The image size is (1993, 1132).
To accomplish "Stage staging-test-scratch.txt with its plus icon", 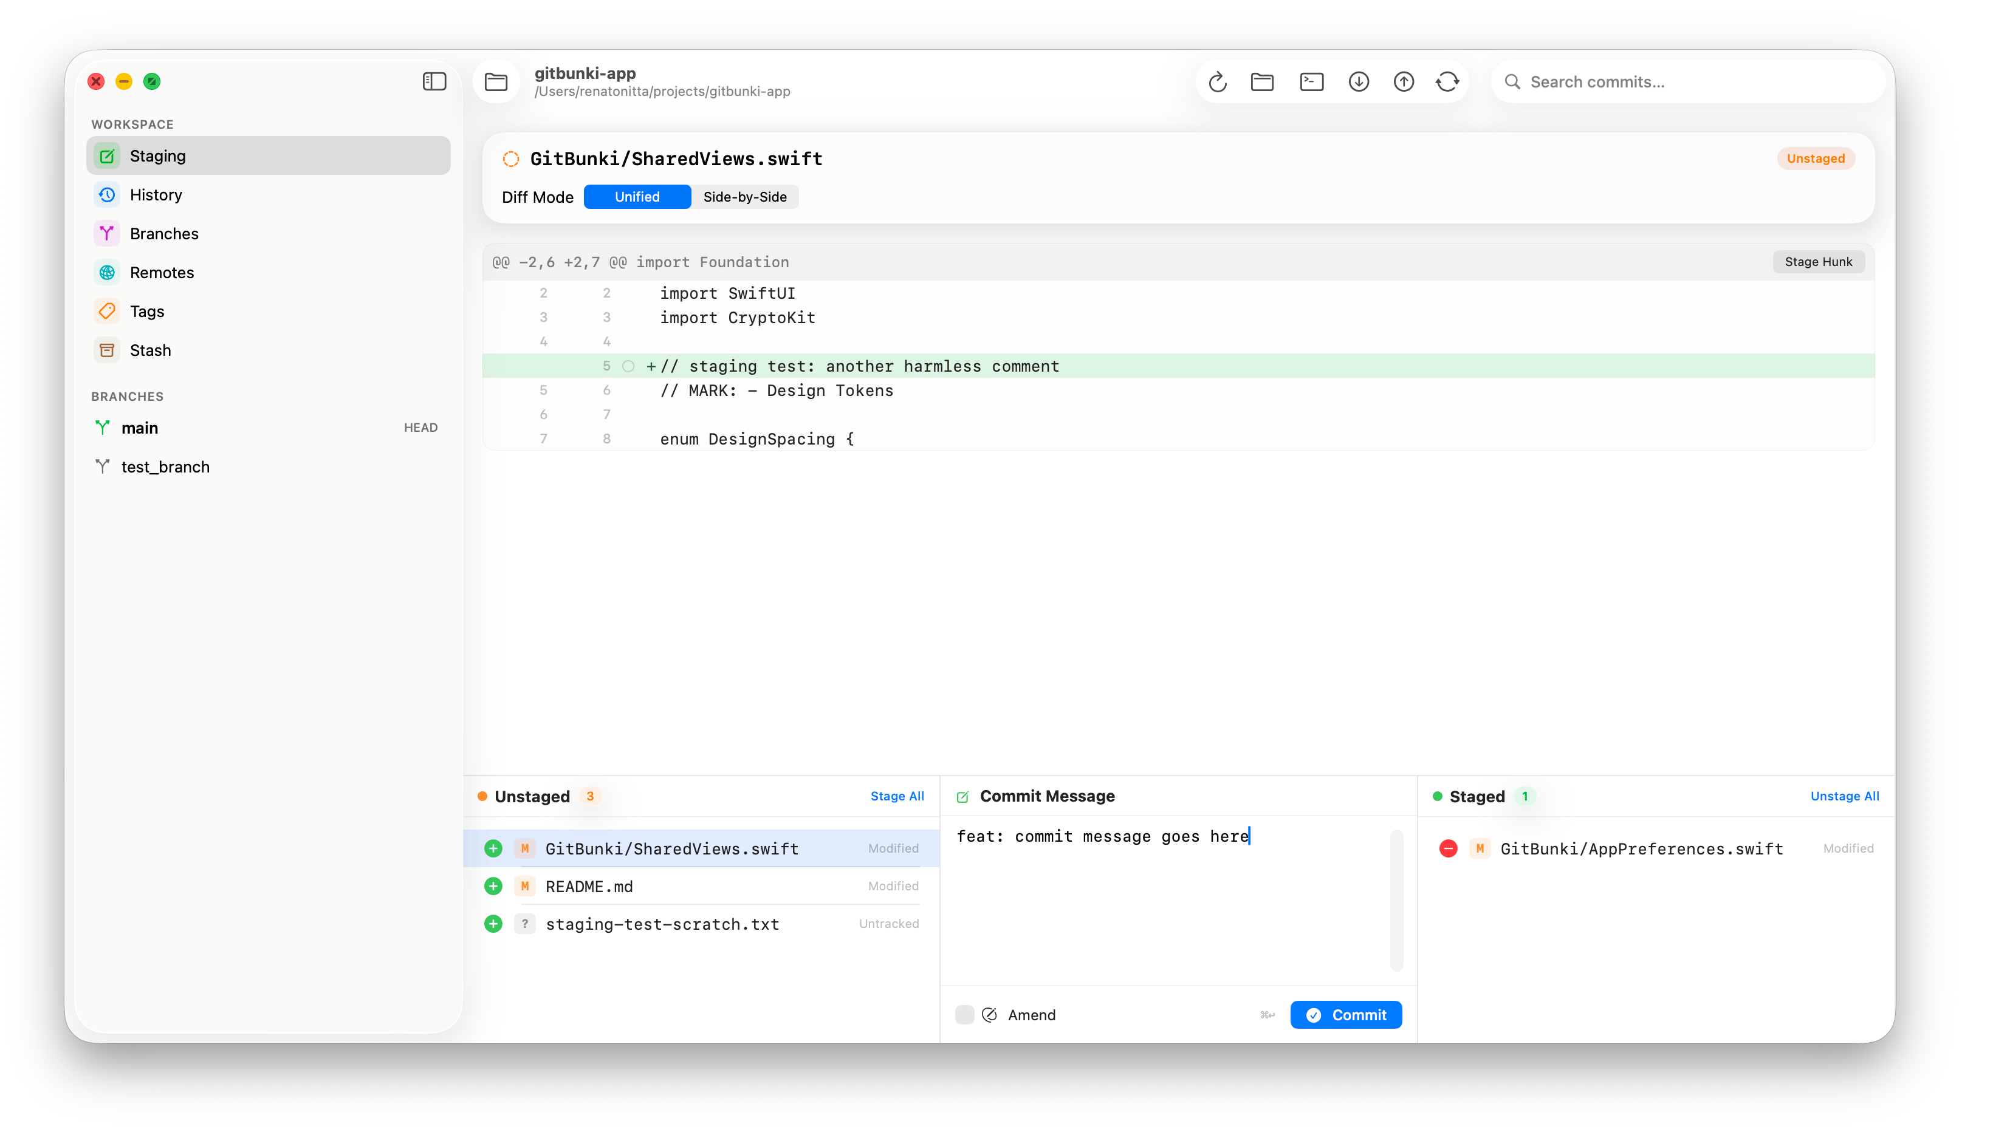I will pos(493,924).
